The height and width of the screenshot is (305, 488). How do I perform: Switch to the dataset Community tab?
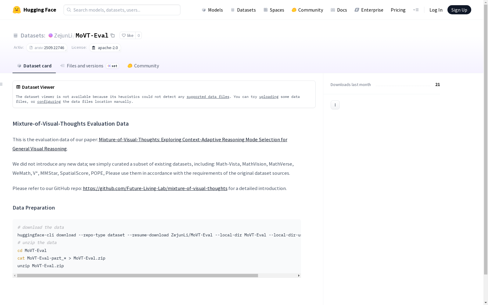pos(143,66)
